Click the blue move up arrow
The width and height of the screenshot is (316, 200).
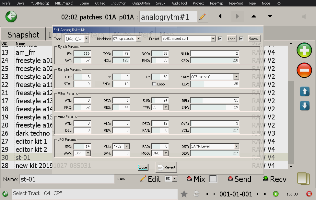pyautogui.click(x=305, y=92)
